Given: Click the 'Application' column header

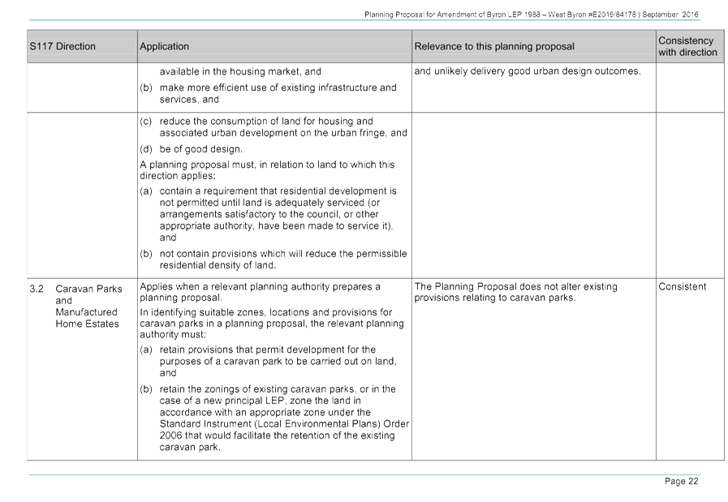Looking at the screenshot, I should pos(274,46).
